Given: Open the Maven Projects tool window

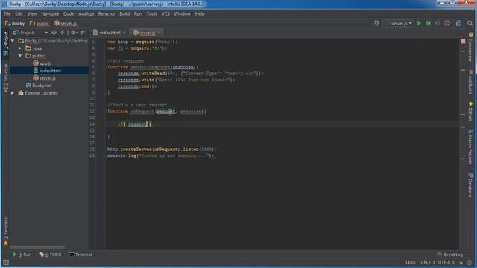Looking at the screenshot, I should pyautogui.click(x=470, y=147).
